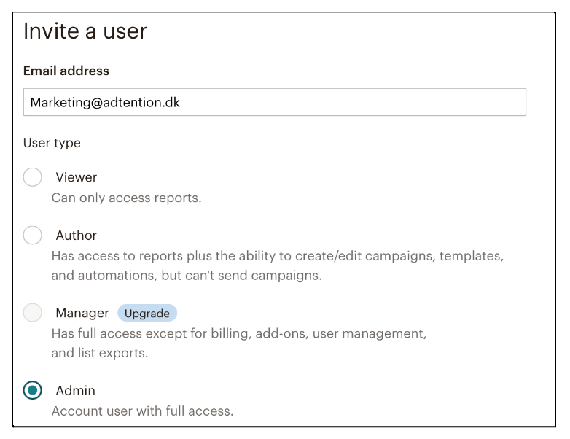Click the 'Has full access except for billing' line

238,333
